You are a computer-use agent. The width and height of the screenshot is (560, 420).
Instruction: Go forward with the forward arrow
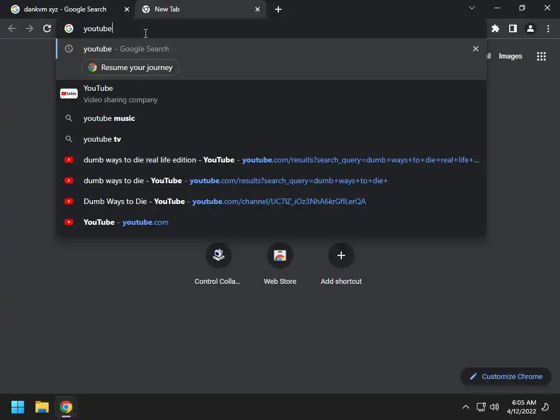(x=30, y=28)
